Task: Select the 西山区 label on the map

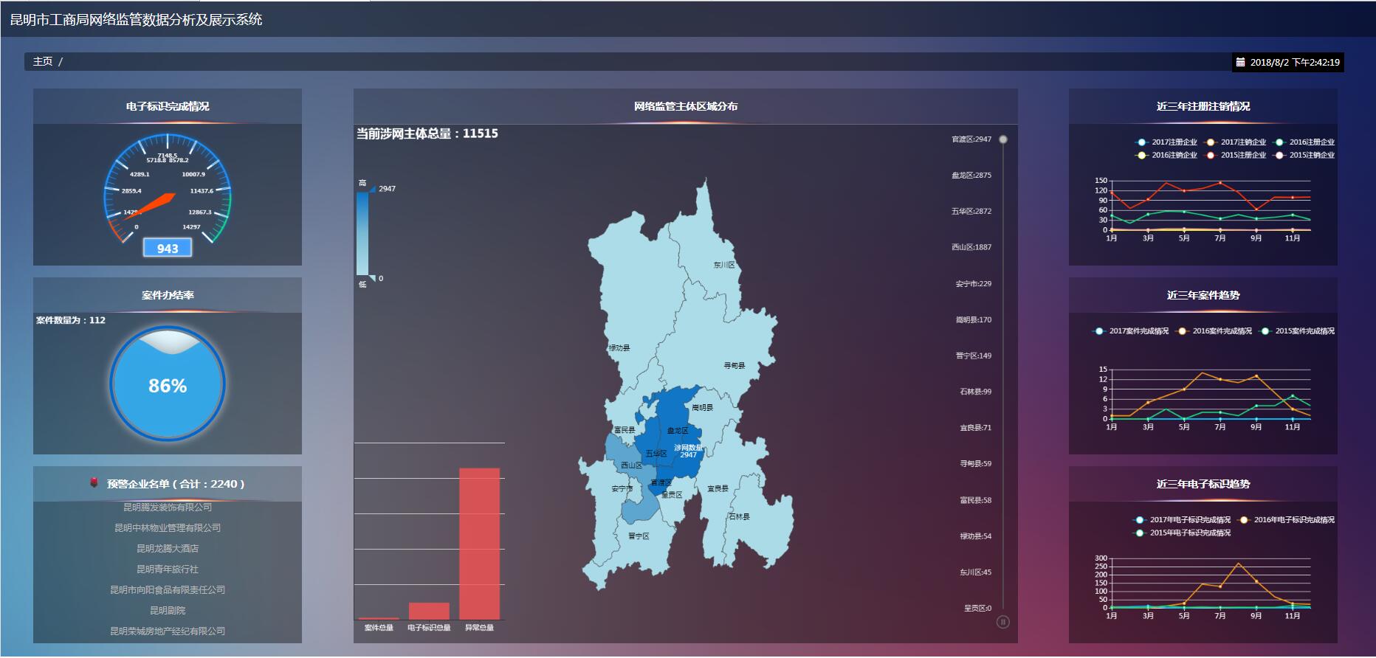Action: (x=631, y=465)
